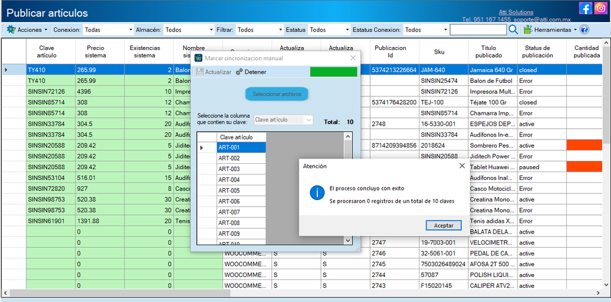Open the Facebook icon link
The image size is (611, 302).
[586, 8]
